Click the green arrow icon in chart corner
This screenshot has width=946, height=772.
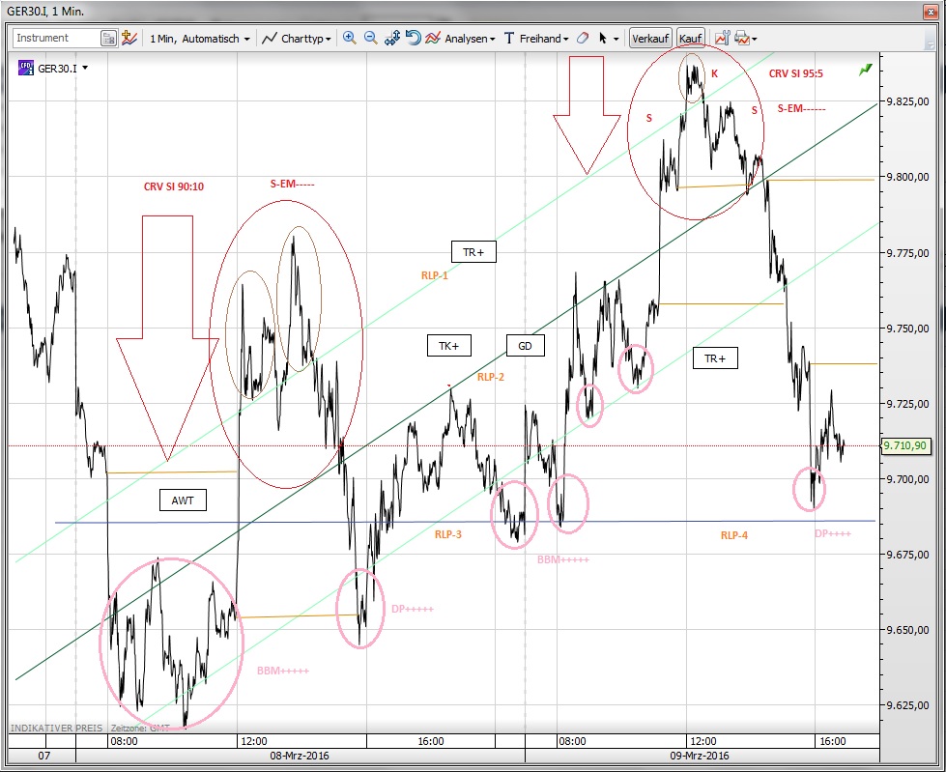[865, 70]
